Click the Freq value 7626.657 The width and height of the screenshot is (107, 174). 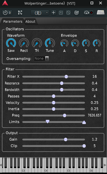[x=95, y=115]
